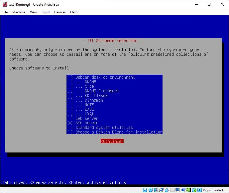Image resolution: width=229 pixels, height=193 pixels.
Task: Toggle the GNOME checkbox
Action: pos(70,82)
